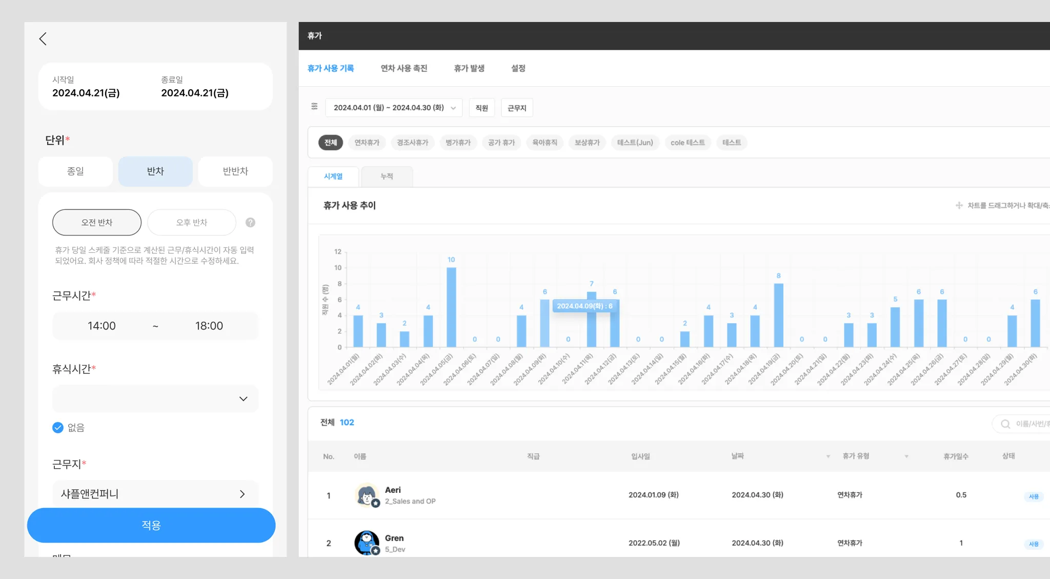The height and width of the screenshot is (579, 1050).
Task: Click the 입사일 column header
Action: pos(640,456)
